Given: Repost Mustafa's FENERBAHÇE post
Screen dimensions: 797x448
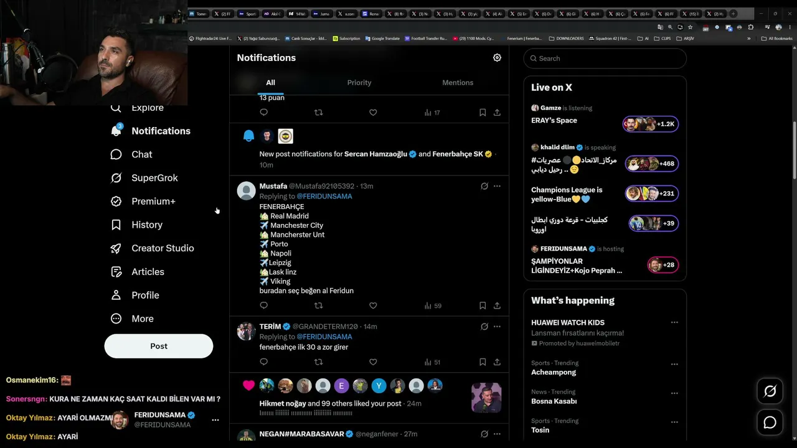Looking at the screenshot, I should pyautogui.click(x=318, y=306).
